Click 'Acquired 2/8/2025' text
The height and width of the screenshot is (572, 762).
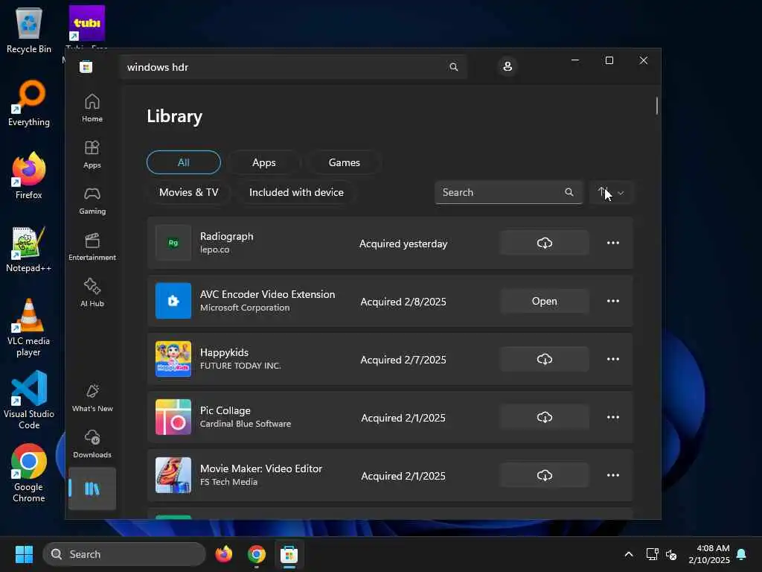click(403, 302)
